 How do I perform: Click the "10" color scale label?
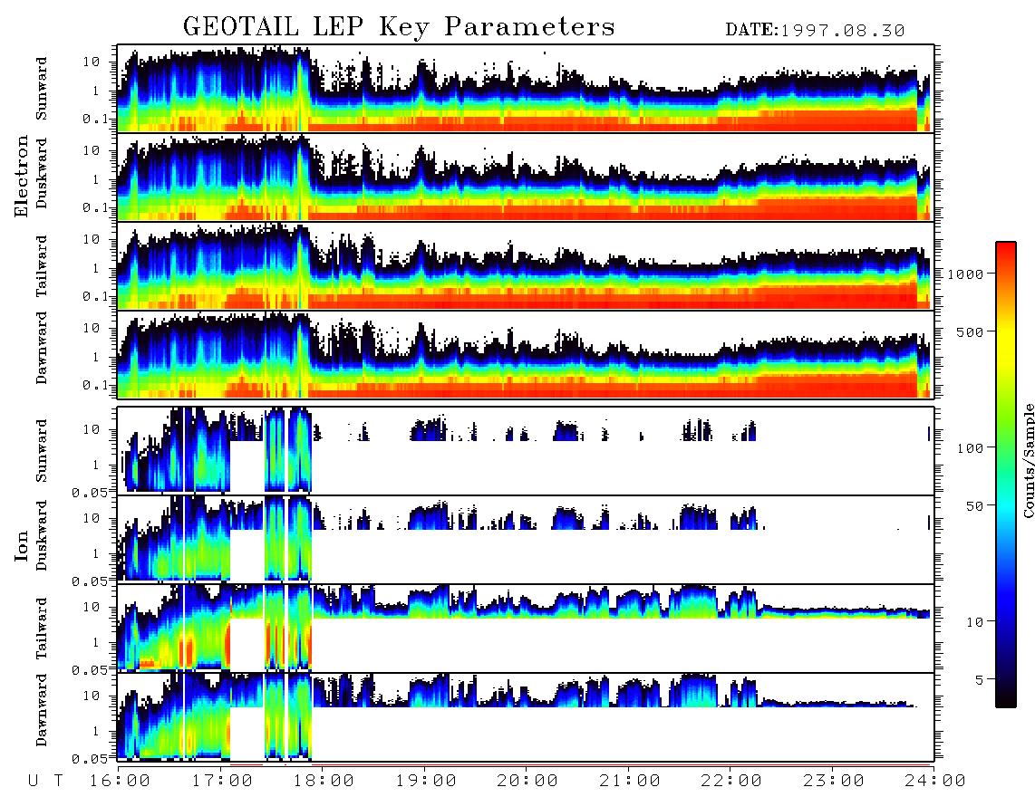(x=975, y=621)
